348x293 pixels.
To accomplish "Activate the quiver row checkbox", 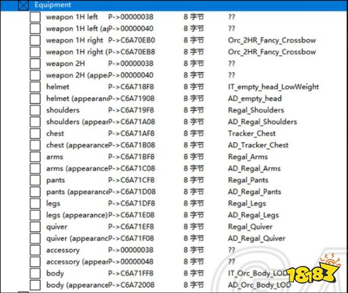I will tap(35, 227).
